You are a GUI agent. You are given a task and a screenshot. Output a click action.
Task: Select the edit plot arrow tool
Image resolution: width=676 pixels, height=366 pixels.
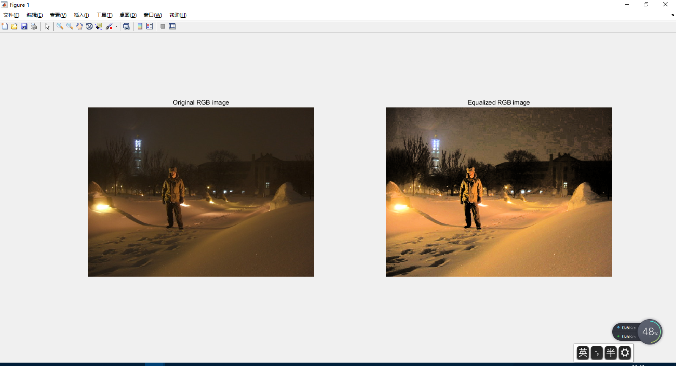point(47,26)
